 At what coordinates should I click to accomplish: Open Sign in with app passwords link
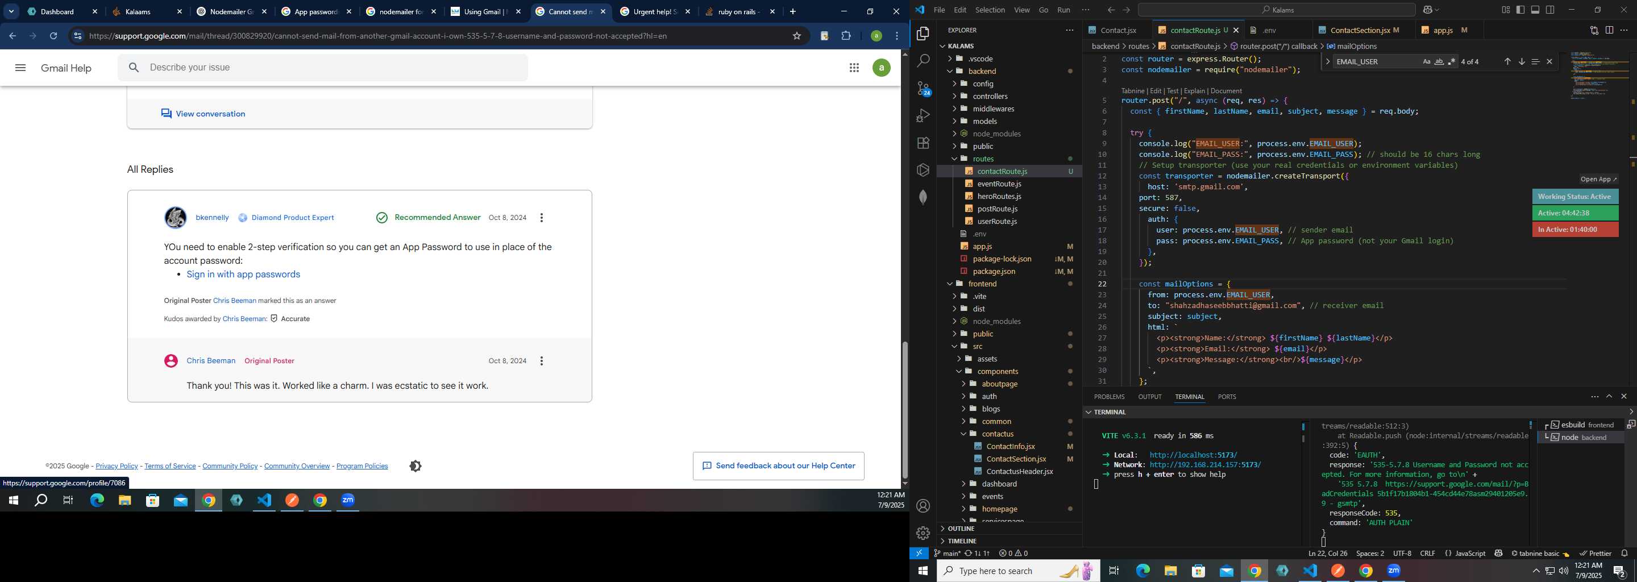[243, 275]
